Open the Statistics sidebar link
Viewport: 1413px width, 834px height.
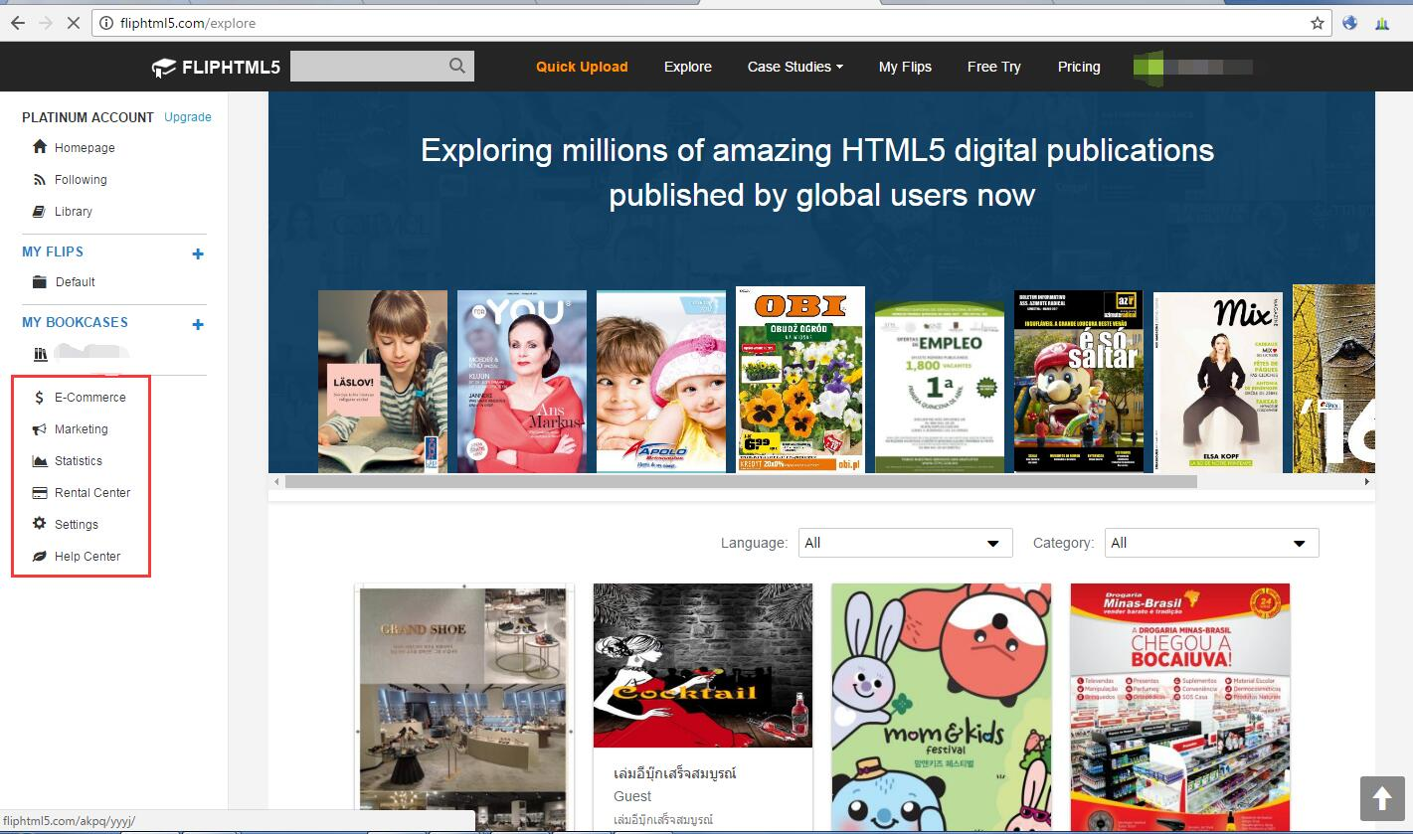79,461
